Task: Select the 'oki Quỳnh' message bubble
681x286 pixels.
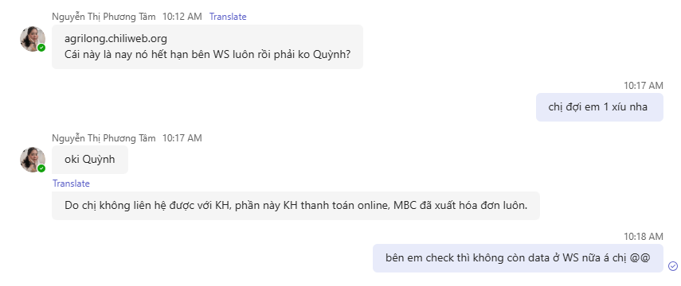Action: click(x=90, y=160)
